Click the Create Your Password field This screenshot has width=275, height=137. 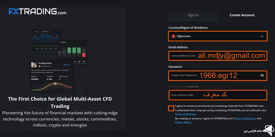tap(215, 75)
